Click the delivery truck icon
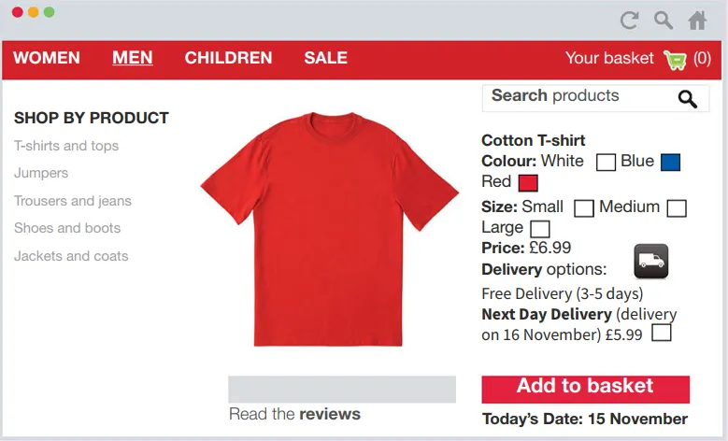This screenshot has width=728, height=441. pos(651,261)
